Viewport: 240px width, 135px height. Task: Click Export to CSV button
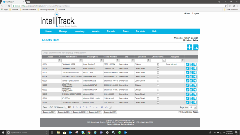pyautogui.click(x=110, y=112)
